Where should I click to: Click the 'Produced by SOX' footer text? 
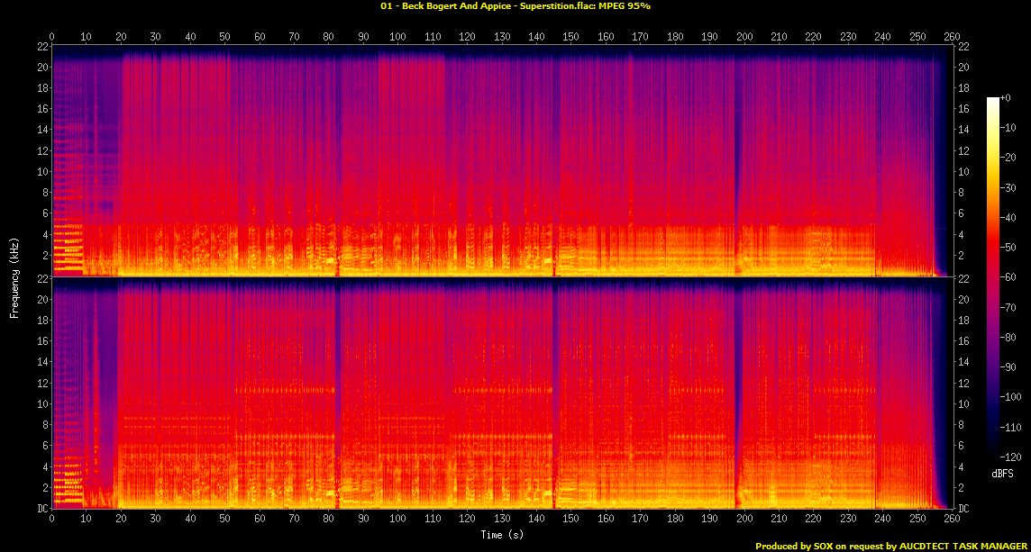(x=891, y=546)
